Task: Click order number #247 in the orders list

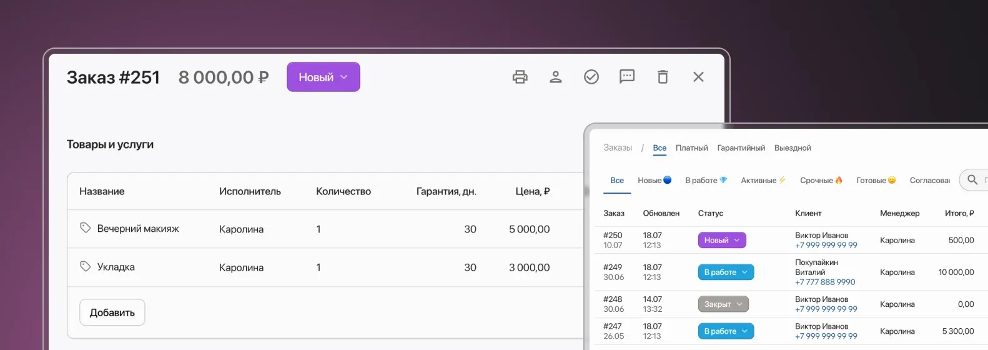Action: pyautogui.click(x=613, y=326)
